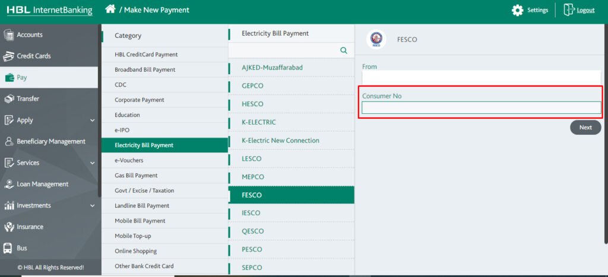
Task: Click the Credit Cards sidebar icon
Action: [x=8, y=56]
